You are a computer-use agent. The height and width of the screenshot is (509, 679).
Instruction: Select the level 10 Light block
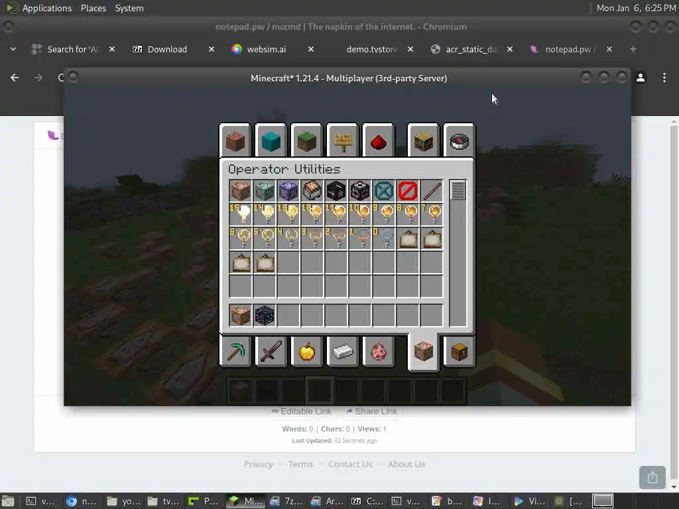pyautogui.click(x=360, y=215)
